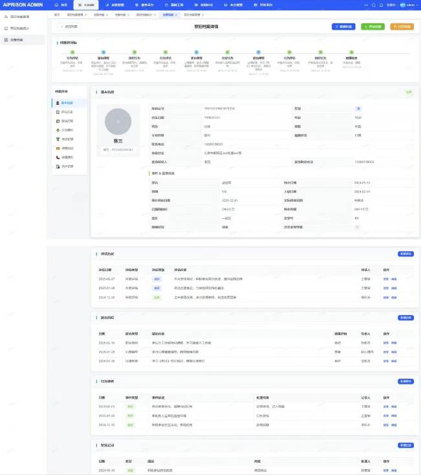Close the active highlighted page tab
Viewport: 421px width, 475px height.
point(176,15)
